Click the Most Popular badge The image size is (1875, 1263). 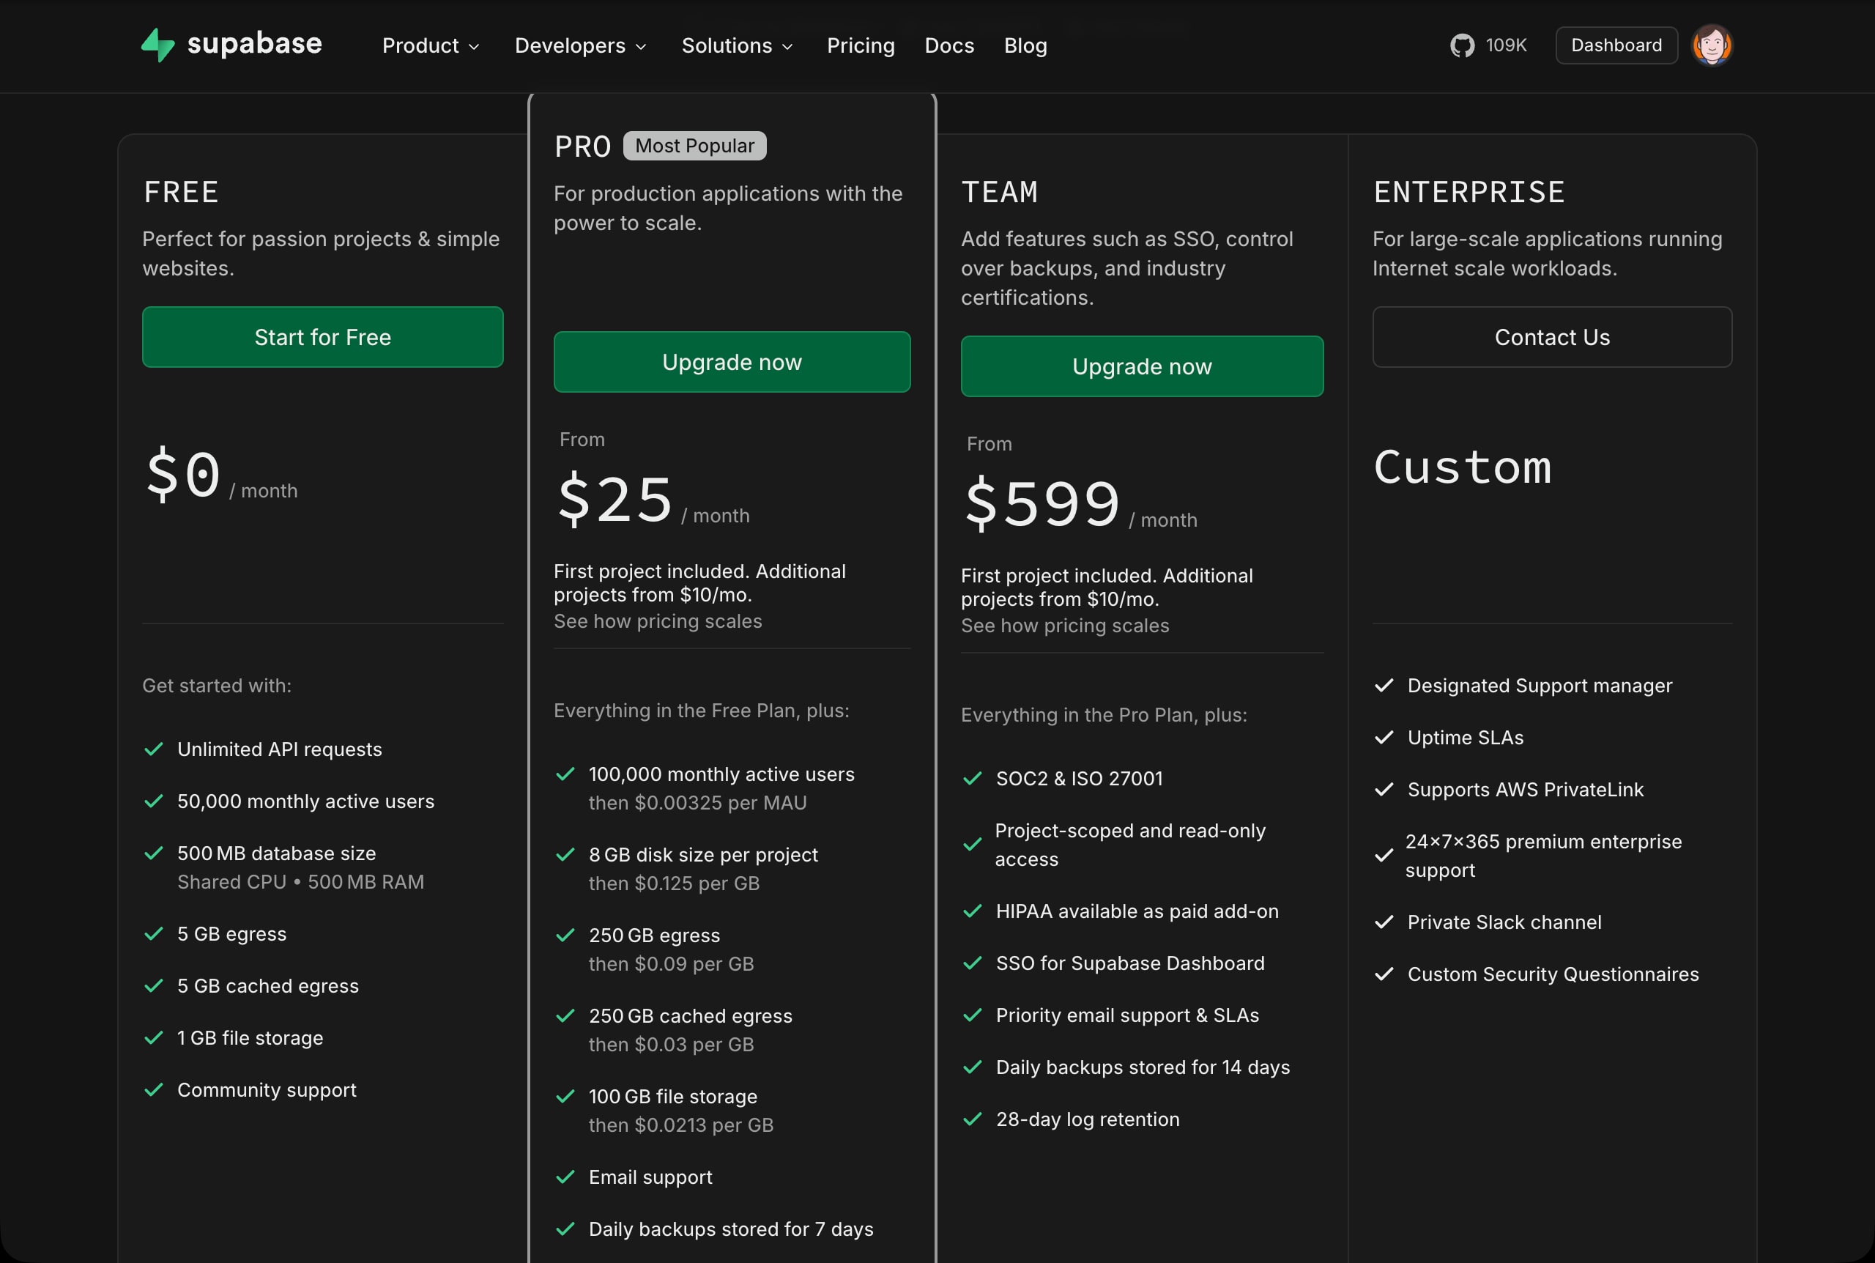695,146
